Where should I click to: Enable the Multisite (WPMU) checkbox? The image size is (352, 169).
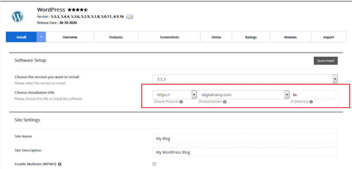pos(154,164)
